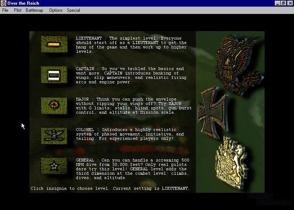
Task: Click the German Iron Cross emblem
Action: pos(213,112)
